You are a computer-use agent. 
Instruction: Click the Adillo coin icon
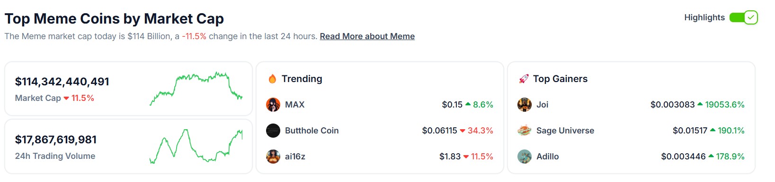[x=525, y=157]
